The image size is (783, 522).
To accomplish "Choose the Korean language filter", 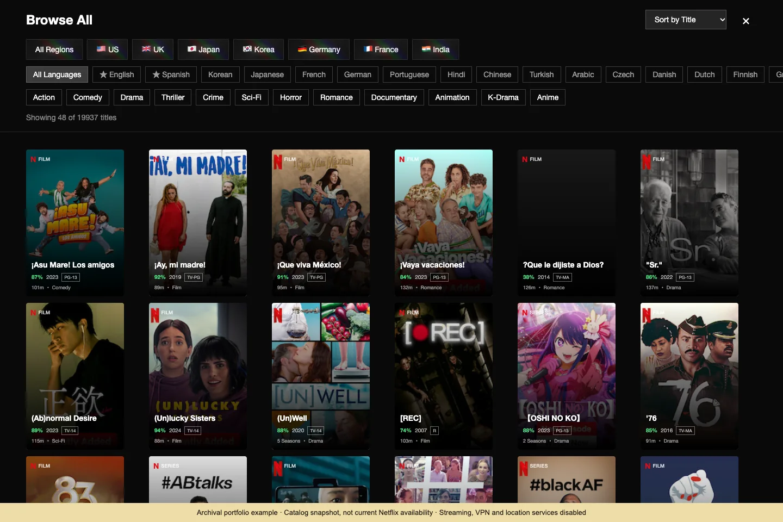I will coord(220,74).
